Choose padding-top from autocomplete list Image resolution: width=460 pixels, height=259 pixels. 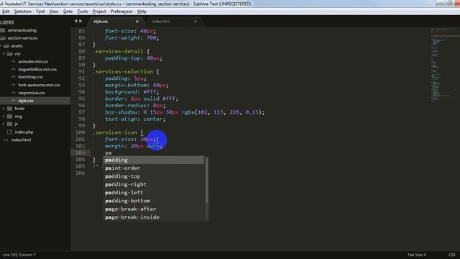point(154,176)
